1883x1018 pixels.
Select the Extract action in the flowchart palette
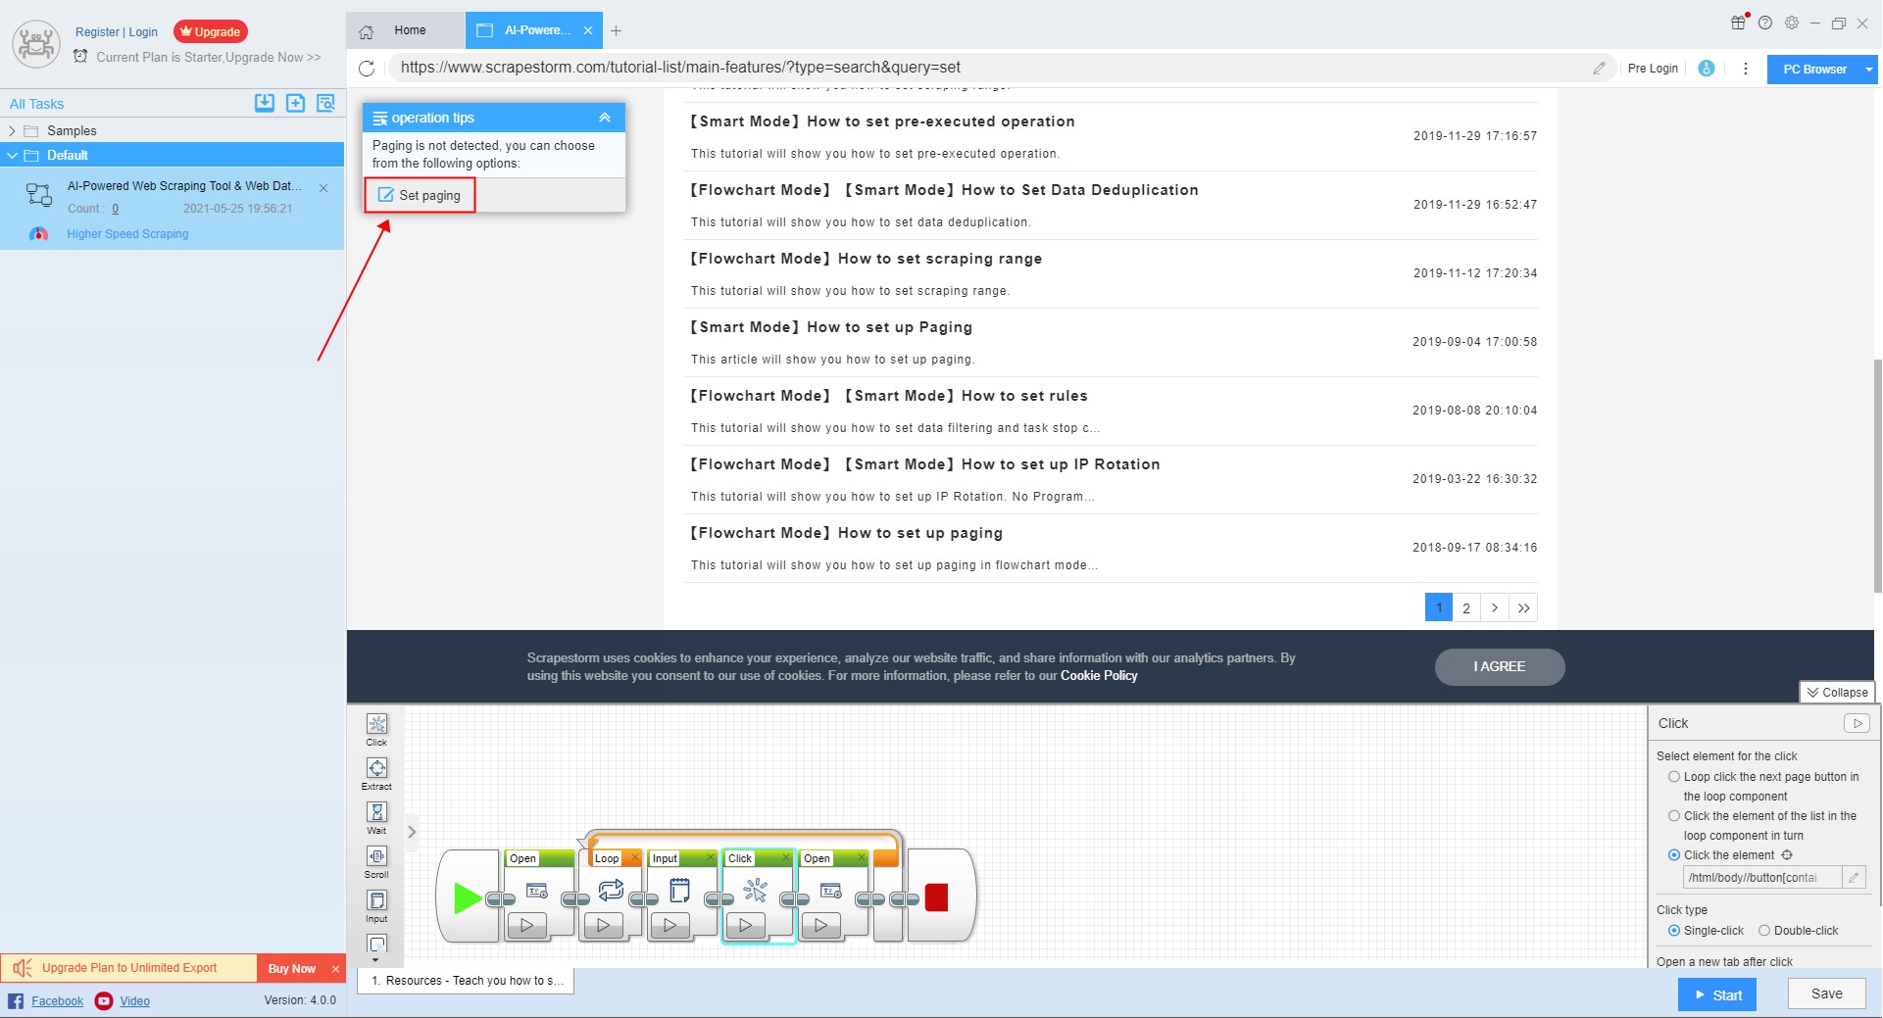(x=376, y=773)
